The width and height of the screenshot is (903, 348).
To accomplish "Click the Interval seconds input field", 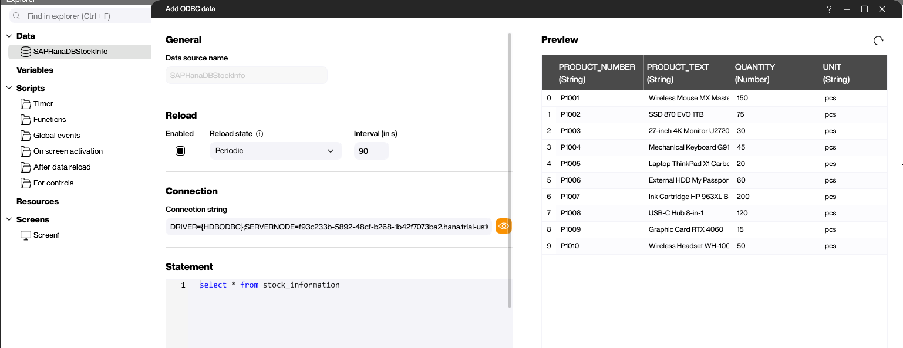I will (370, 151).
